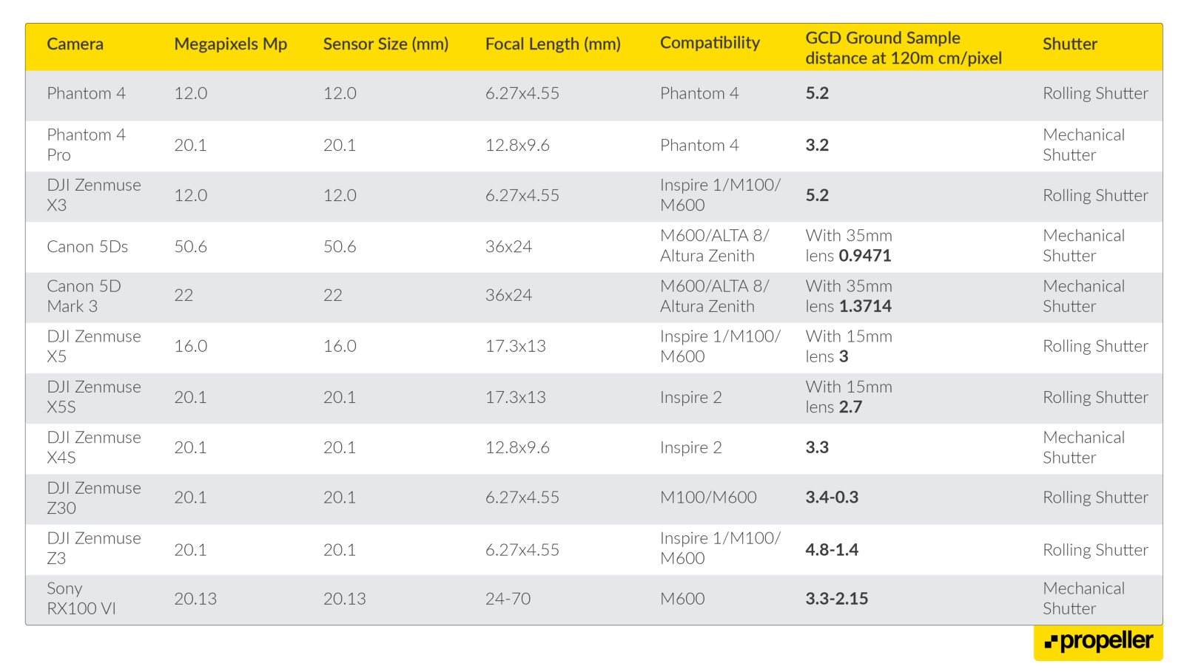The image size is (1184, 672).
Task: Select the DJI Zenmuse Z30 cell
Action: 93,498
